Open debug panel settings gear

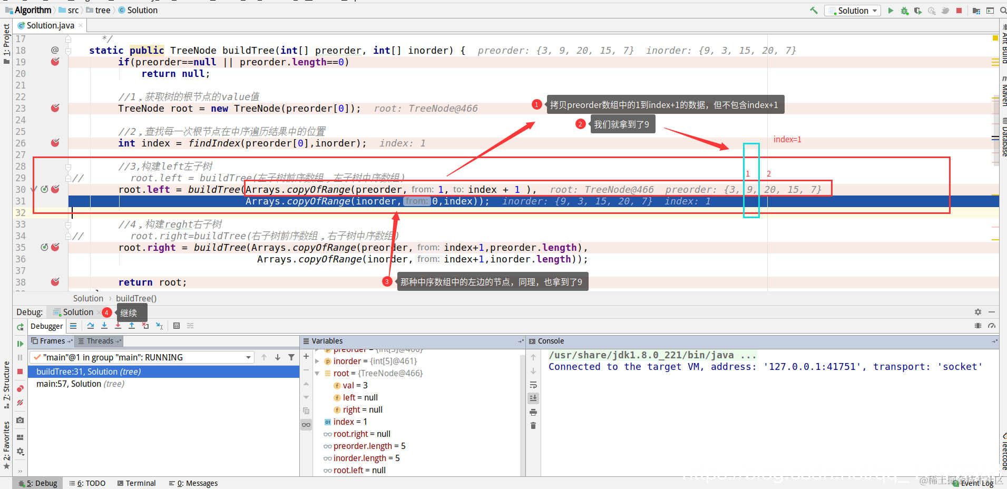[x=978, y=312]
